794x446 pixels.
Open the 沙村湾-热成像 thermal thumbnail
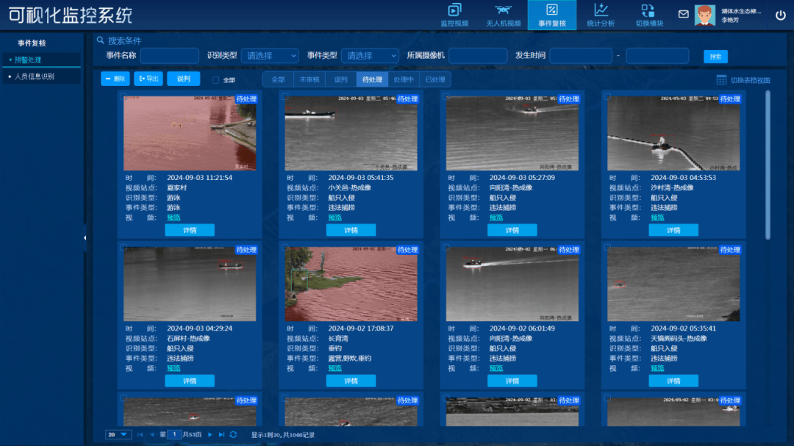pyautogui.click(x=673, y=133)
